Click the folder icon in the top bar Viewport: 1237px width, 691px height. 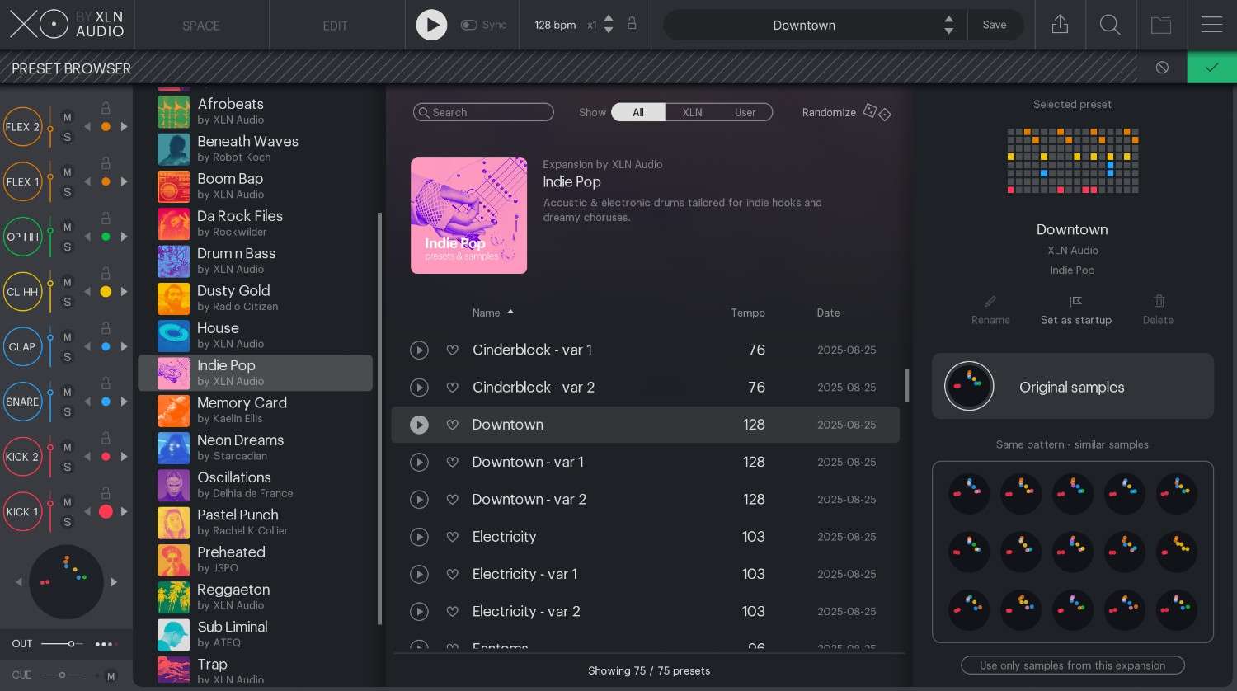tap(1161, 25)
